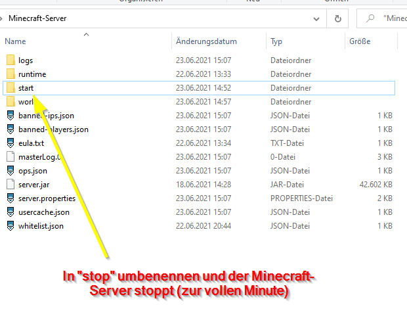The width and height of the screenshot is (407, 322).
Task: Select the server.jar file name
Action: click(x=33, y=185)
